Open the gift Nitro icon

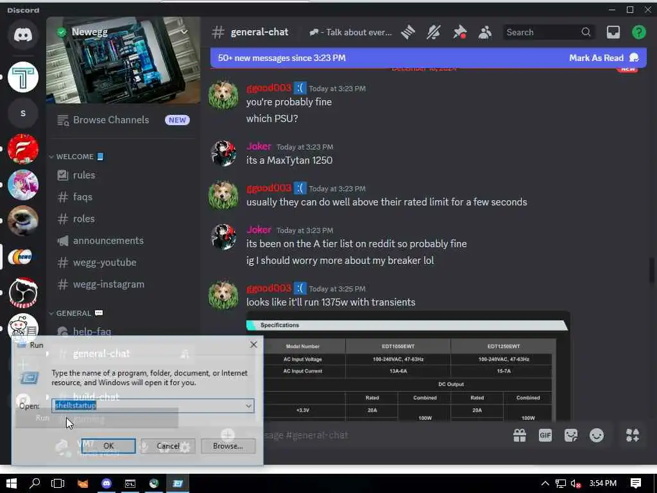click(x=520, y=435)
